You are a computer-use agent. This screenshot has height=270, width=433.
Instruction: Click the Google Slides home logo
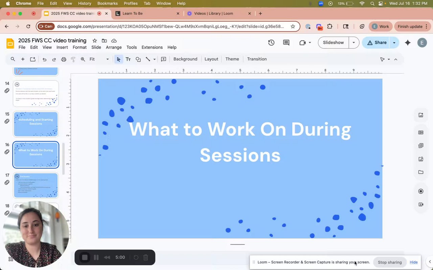pyautogui.click(x=10, y=44)
